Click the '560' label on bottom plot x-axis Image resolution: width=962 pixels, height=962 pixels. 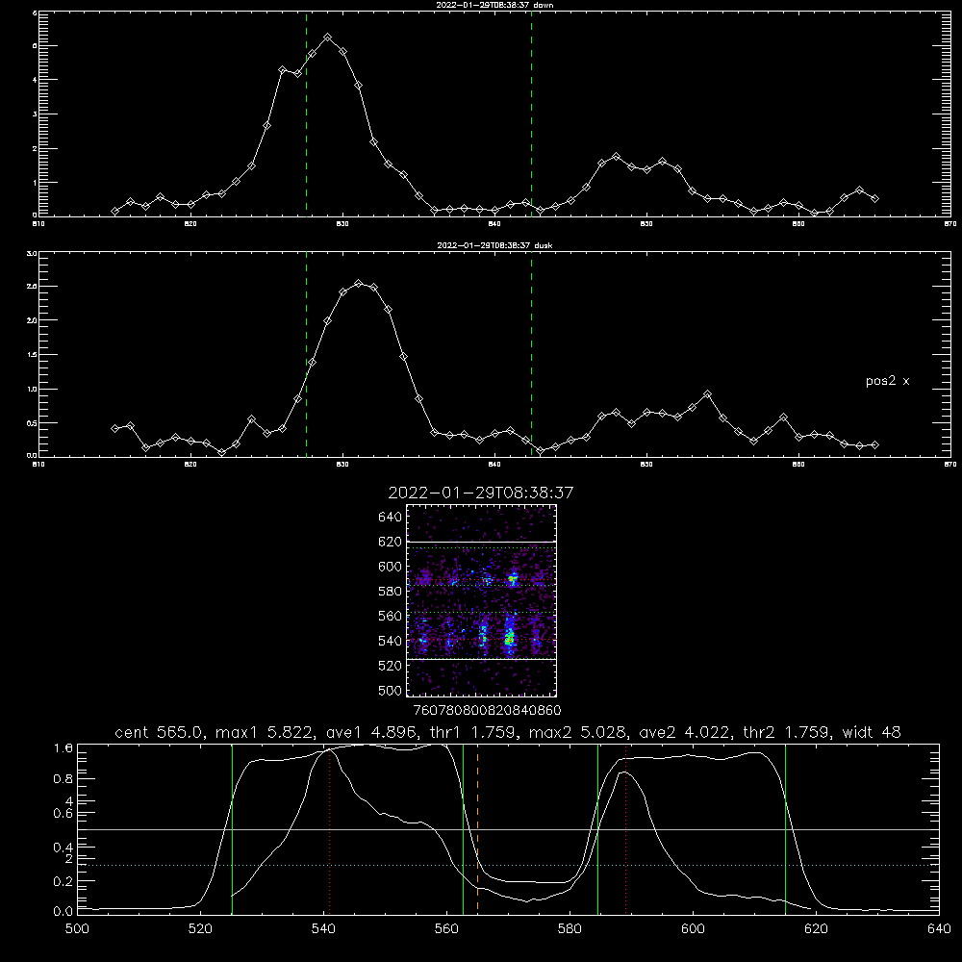pyautogui.click(x=446, y=929)
